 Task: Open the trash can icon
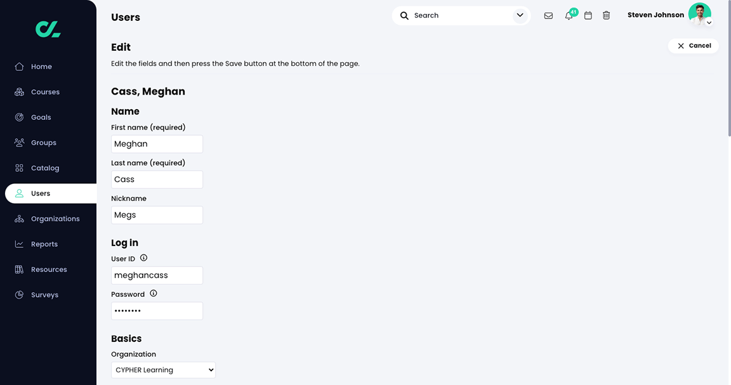606,15
